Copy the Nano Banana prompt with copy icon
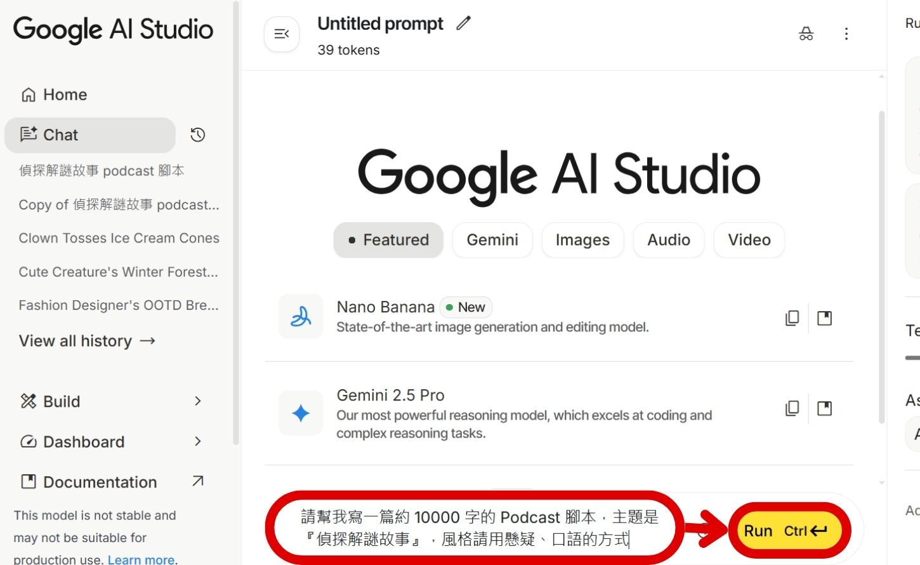Screen dimensions: 920x565 [792, 317]
